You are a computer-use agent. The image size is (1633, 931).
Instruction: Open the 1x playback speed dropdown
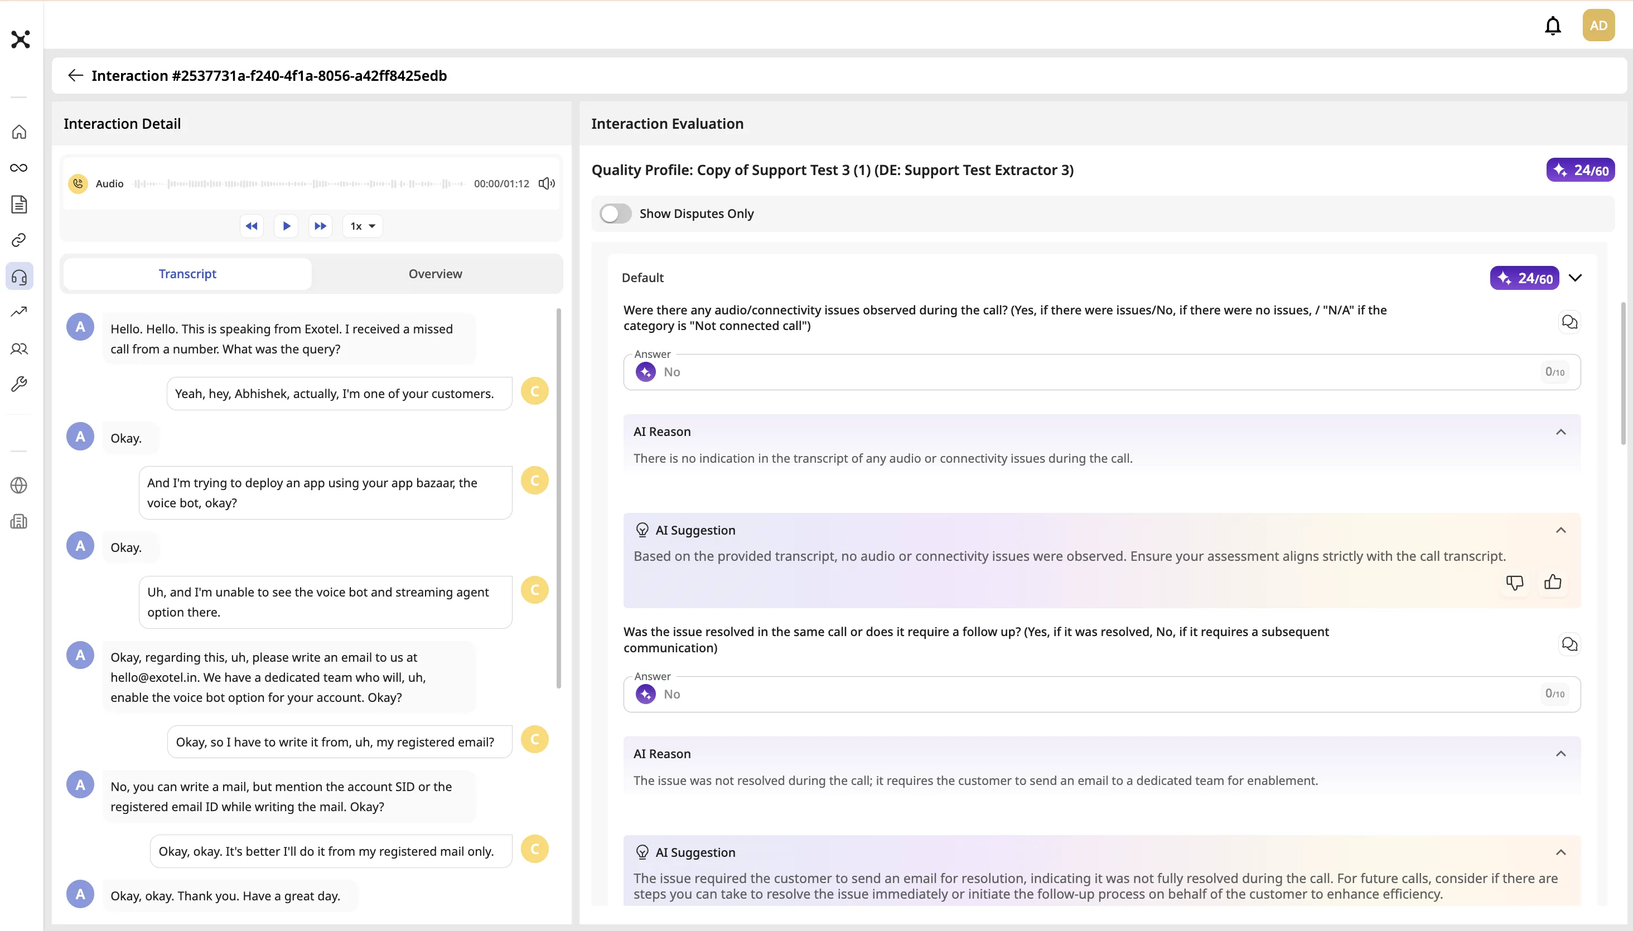tap(363, 226)
